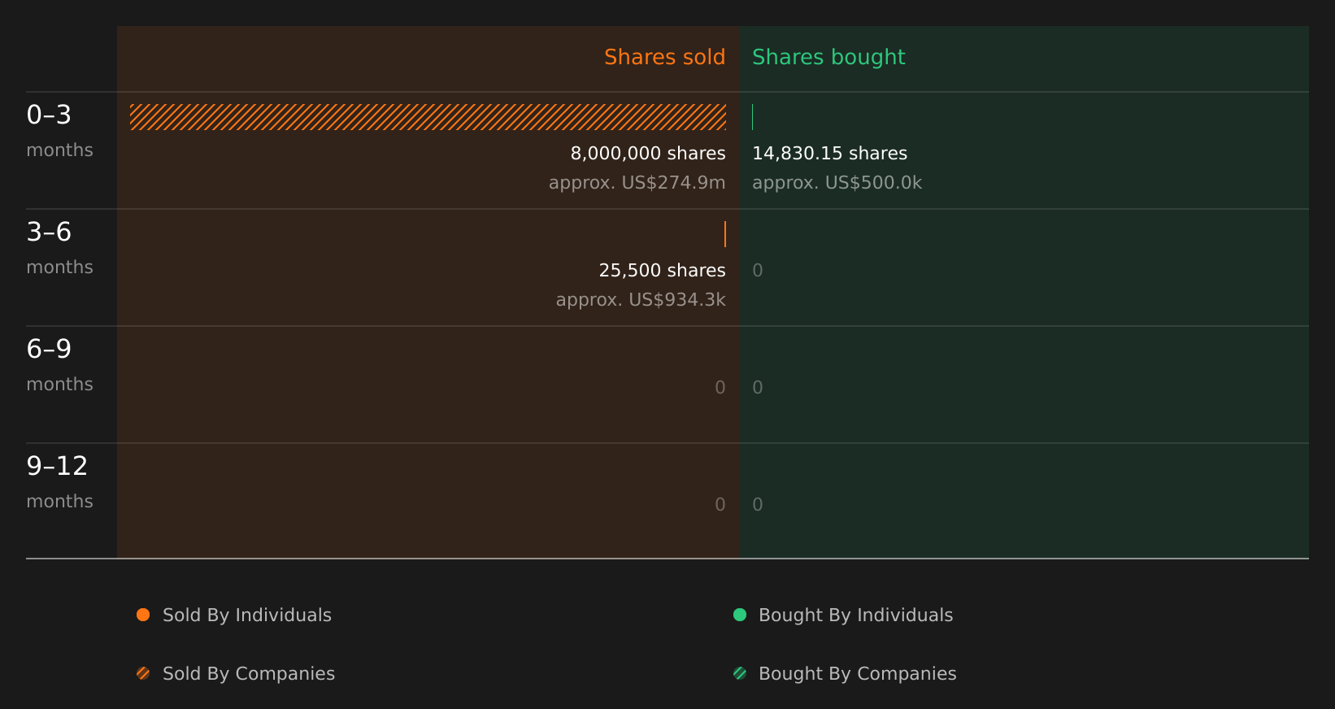Click the 6–9 months shares sold zero
This screenshot has width=1335, height=709.
(x=720, y=388)
